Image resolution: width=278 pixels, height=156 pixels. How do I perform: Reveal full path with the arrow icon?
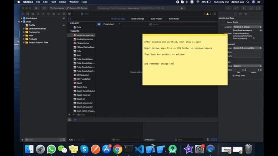(x=254, y=39)
